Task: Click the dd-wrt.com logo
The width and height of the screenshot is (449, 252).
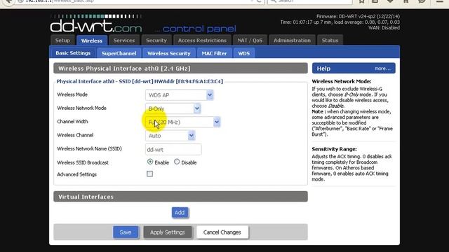Action: 96,23
